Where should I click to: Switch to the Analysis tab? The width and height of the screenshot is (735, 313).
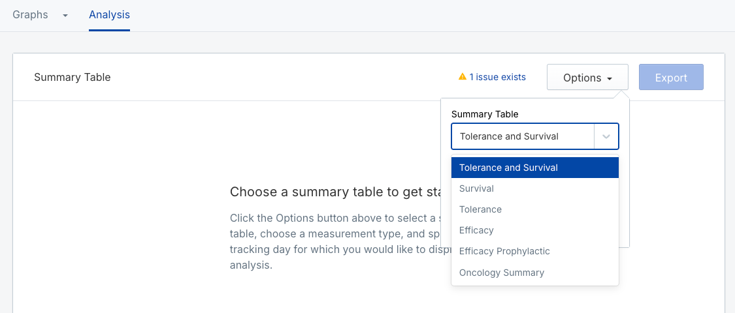click(109, 15)
